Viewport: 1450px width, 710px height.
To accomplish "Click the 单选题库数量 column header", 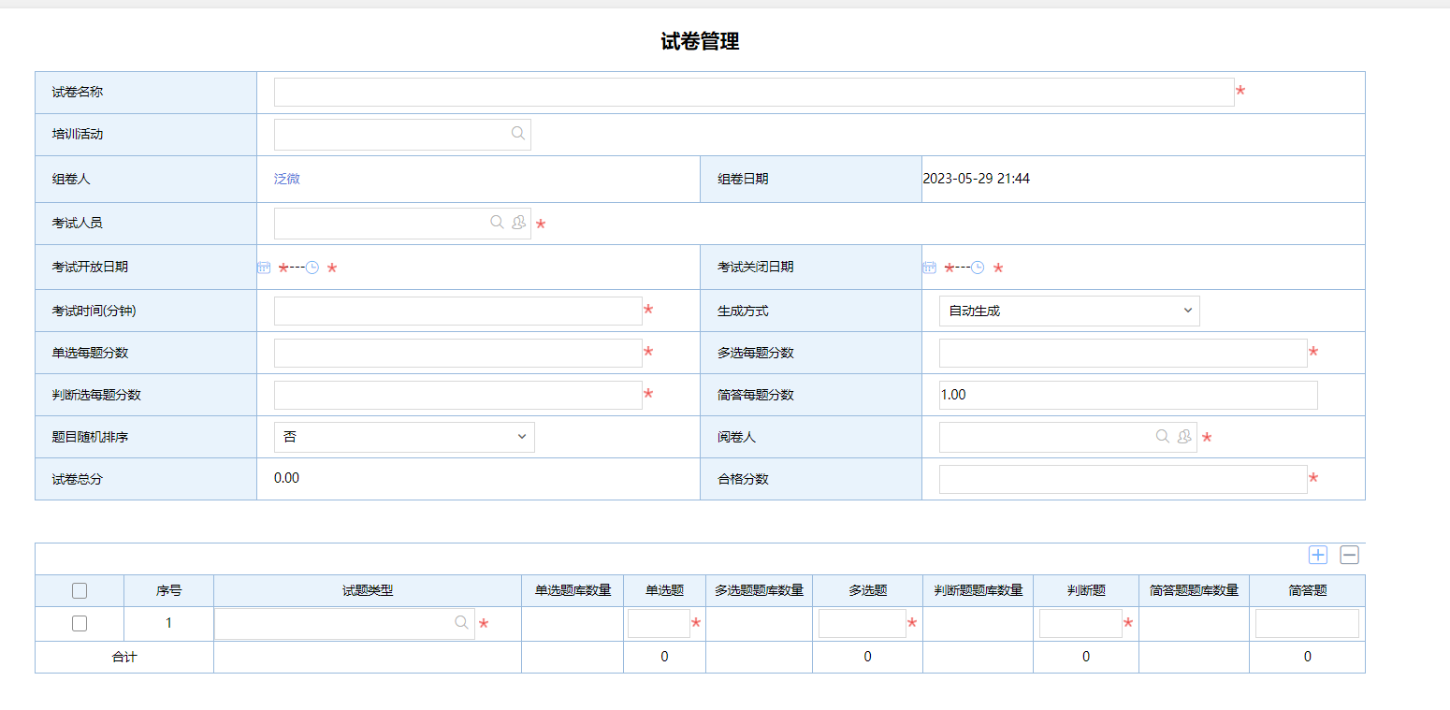I will (x=573, y=590).
